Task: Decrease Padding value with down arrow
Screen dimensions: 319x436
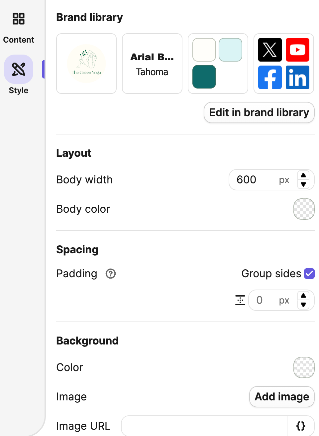Action: coord(303,305)
